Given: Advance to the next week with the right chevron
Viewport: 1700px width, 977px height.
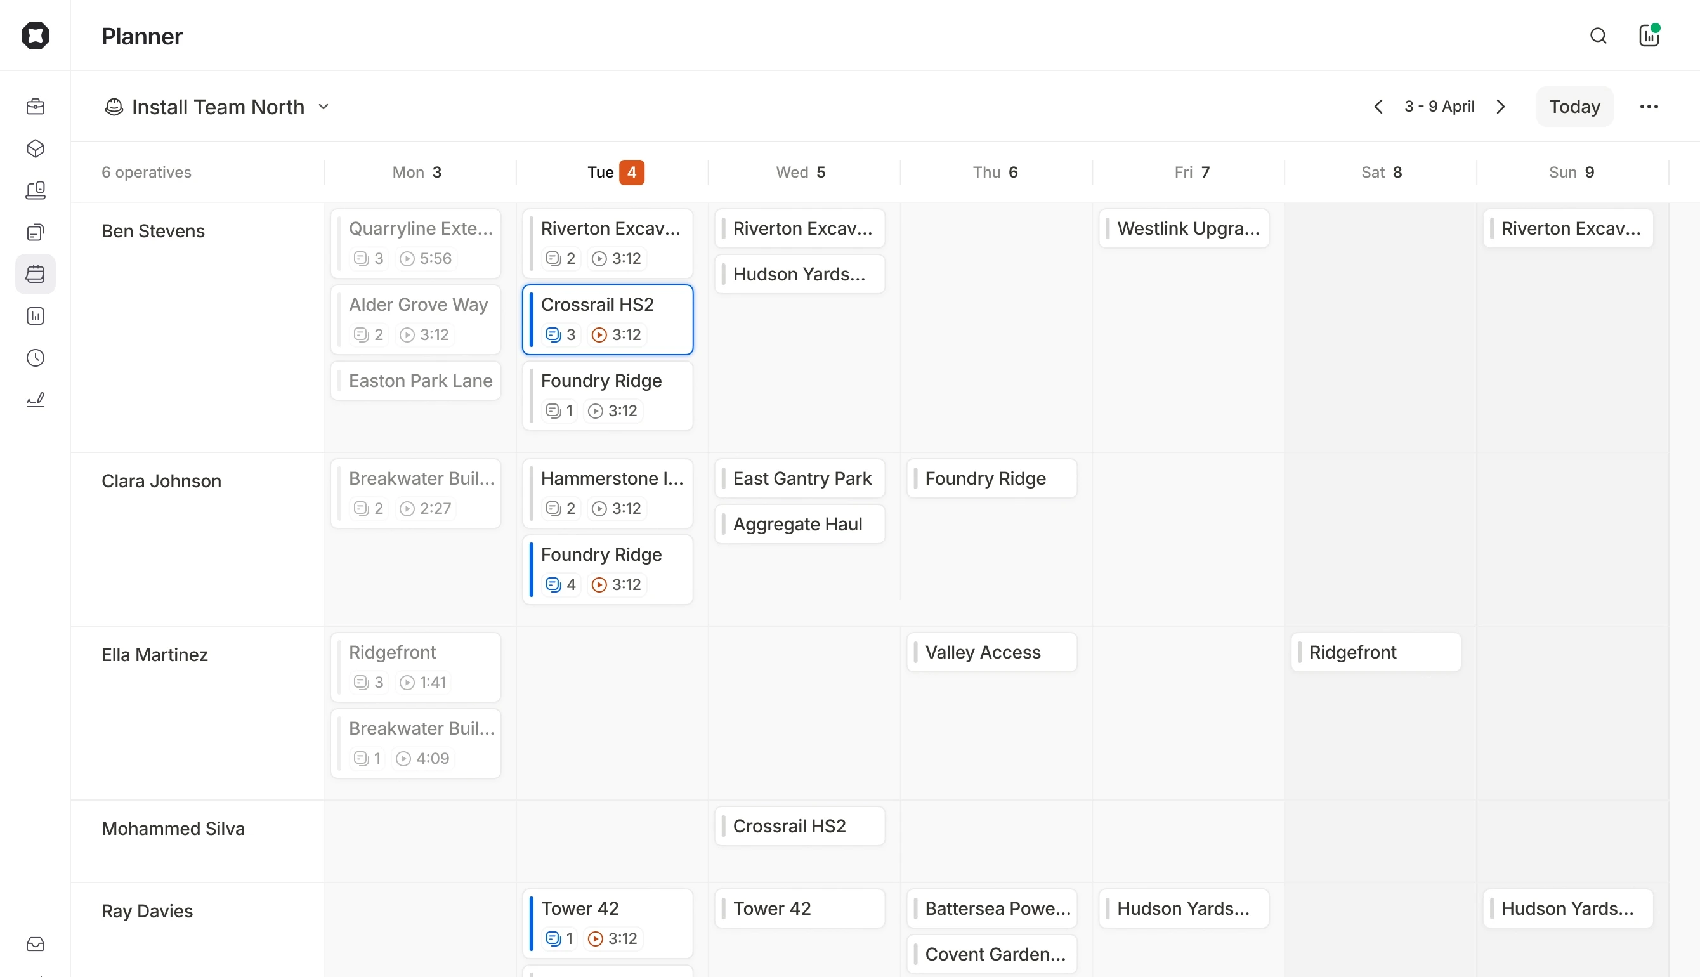Looking at the screenshot, I should pyautogui.click(x=1501, y=106).
